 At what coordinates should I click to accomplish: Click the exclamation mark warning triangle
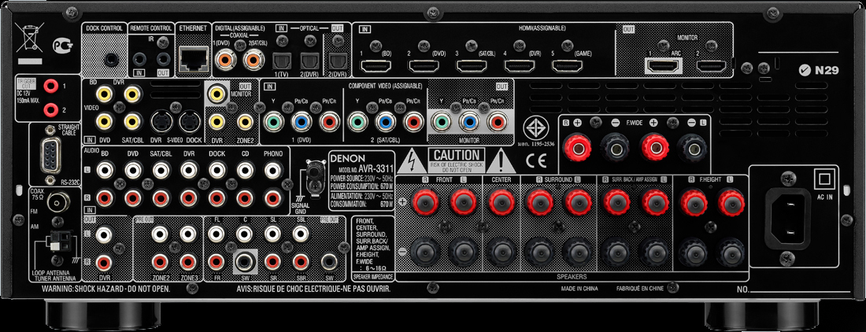[x=501, y=160]
